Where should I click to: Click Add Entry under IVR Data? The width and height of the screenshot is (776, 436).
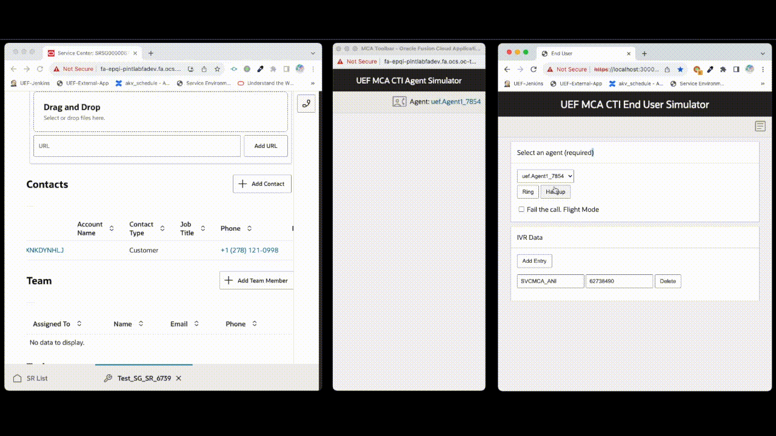click(x=534, y=261)
